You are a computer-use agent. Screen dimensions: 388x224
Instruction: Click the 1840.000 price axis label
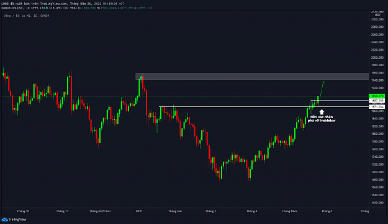pos(377,119)
